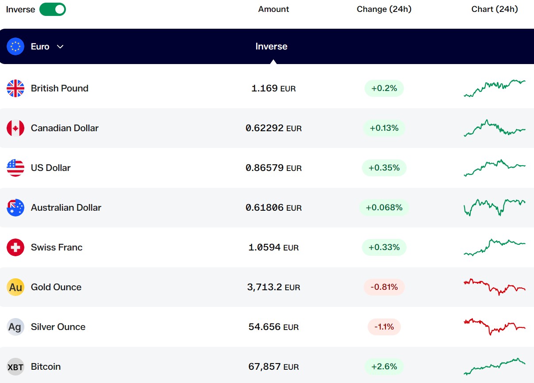
Task: Click the Euro flag icon
Action: point(15,46)
